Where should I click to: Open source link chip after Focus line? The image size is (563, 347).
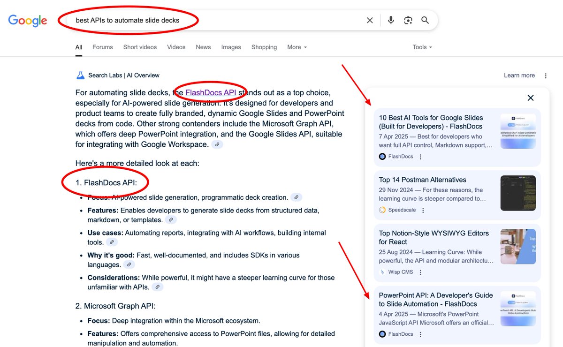point(297,197)
